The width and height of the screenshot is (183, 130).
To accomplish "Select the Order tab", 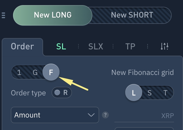I will pyautogui.click(x=22, y=47).
